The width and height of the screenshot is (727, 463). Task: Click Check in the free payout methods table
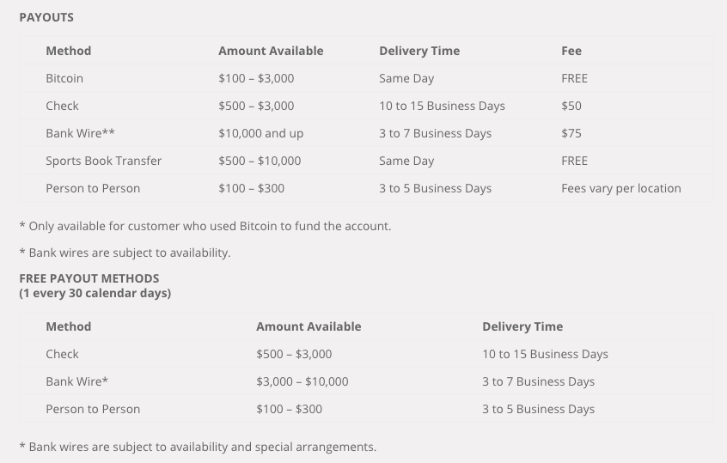click(62, 354)
